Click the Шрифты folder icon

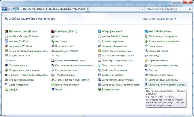[6, 89]
